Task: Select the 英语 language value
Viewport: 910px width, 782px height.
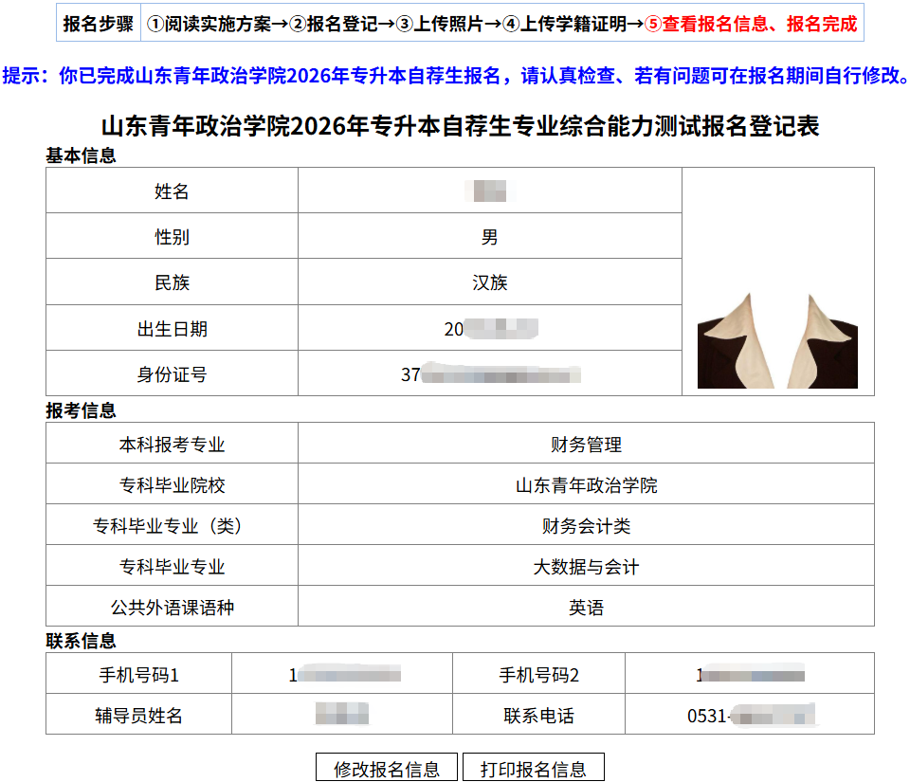Action: [x=586, y=608]
